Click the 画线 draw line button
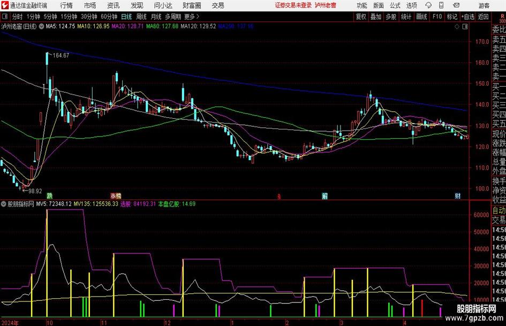Image resolution: width=506 pixels, height=326 pixels. tap(421, 17)
